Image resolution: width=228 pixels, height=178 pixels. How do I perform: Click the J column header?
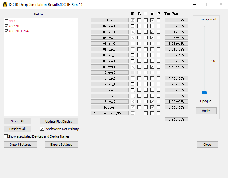tap(146, 14)
